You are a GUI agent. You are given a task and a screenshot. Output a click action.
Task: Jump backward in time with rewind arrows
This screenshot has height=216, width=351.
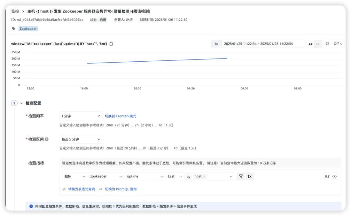tap(310, 44)
